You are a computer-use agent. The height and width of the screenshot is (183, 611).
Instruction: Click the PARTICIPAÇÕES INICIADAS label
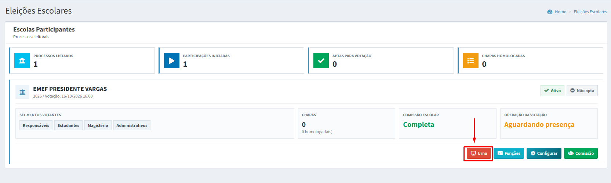(206, 56)
